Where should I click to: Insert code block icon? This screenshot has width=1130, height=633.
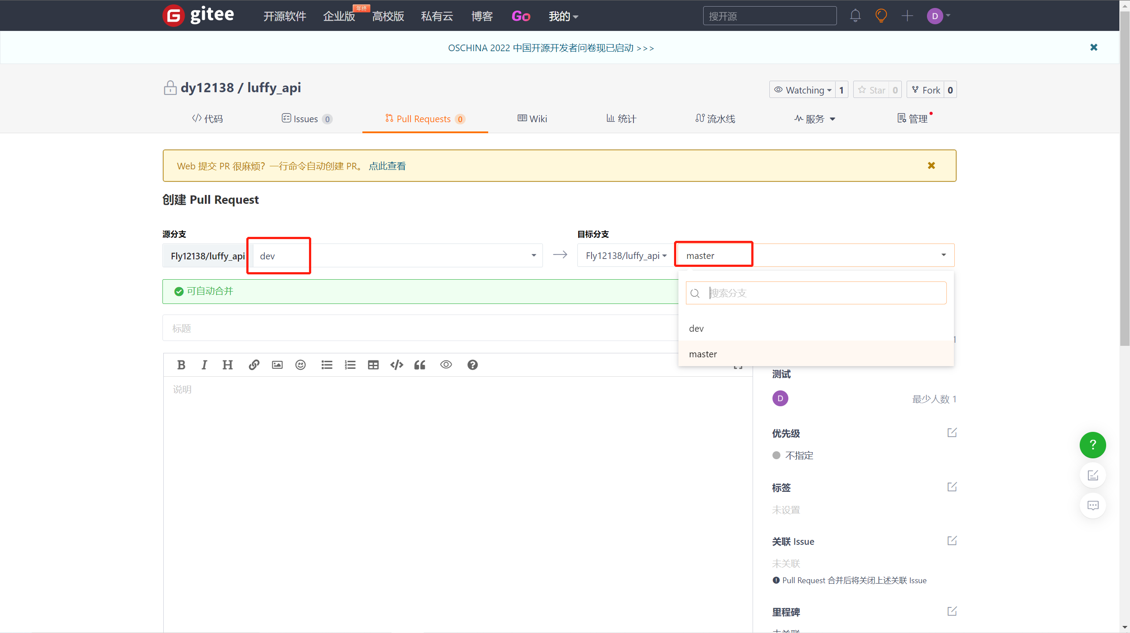click(396, 365)
